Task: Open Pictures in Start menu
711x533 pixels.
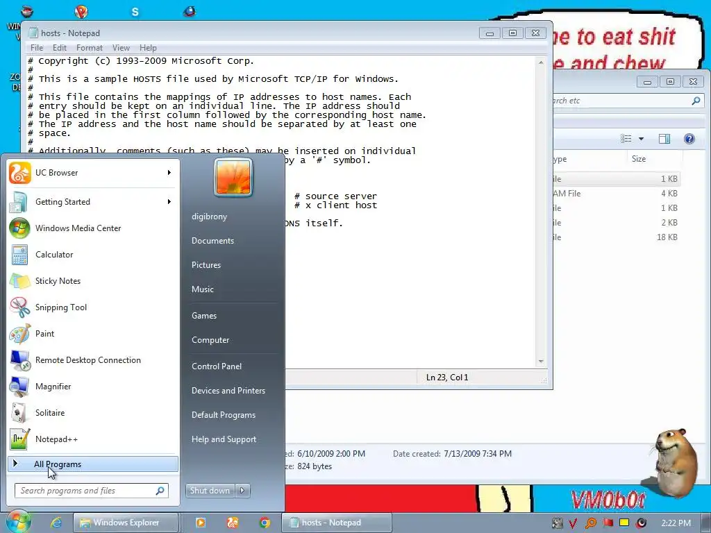Action: [206, 265]
